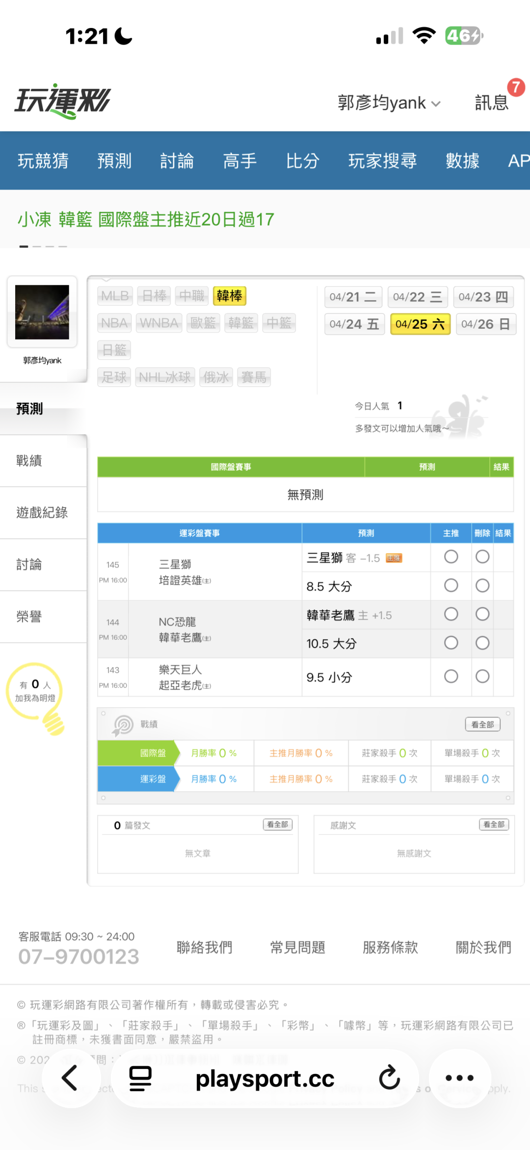Select the 日棒 league filter
The height and width of the screenshot is (1150, 530).
click(x=154, y=296)
